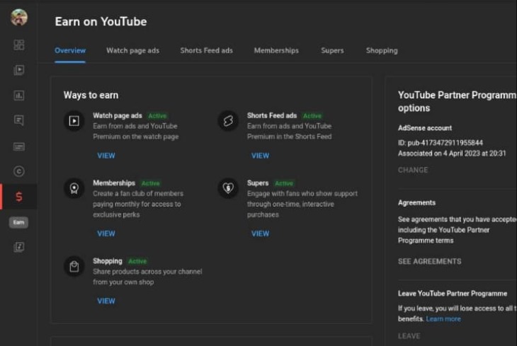Click the AdSense ID pub-4173472911955844 text

tap(441, 143)
